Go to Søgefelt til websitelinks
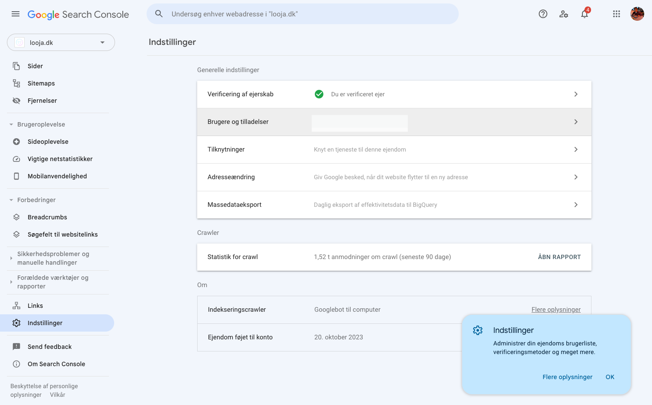The height and width of the screenshot is (405, 652). click(x=63, y=234)
